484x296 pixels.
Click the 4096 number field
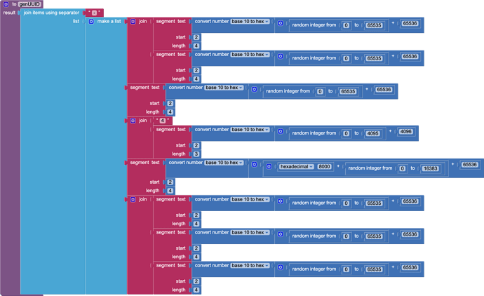point(407,131)
